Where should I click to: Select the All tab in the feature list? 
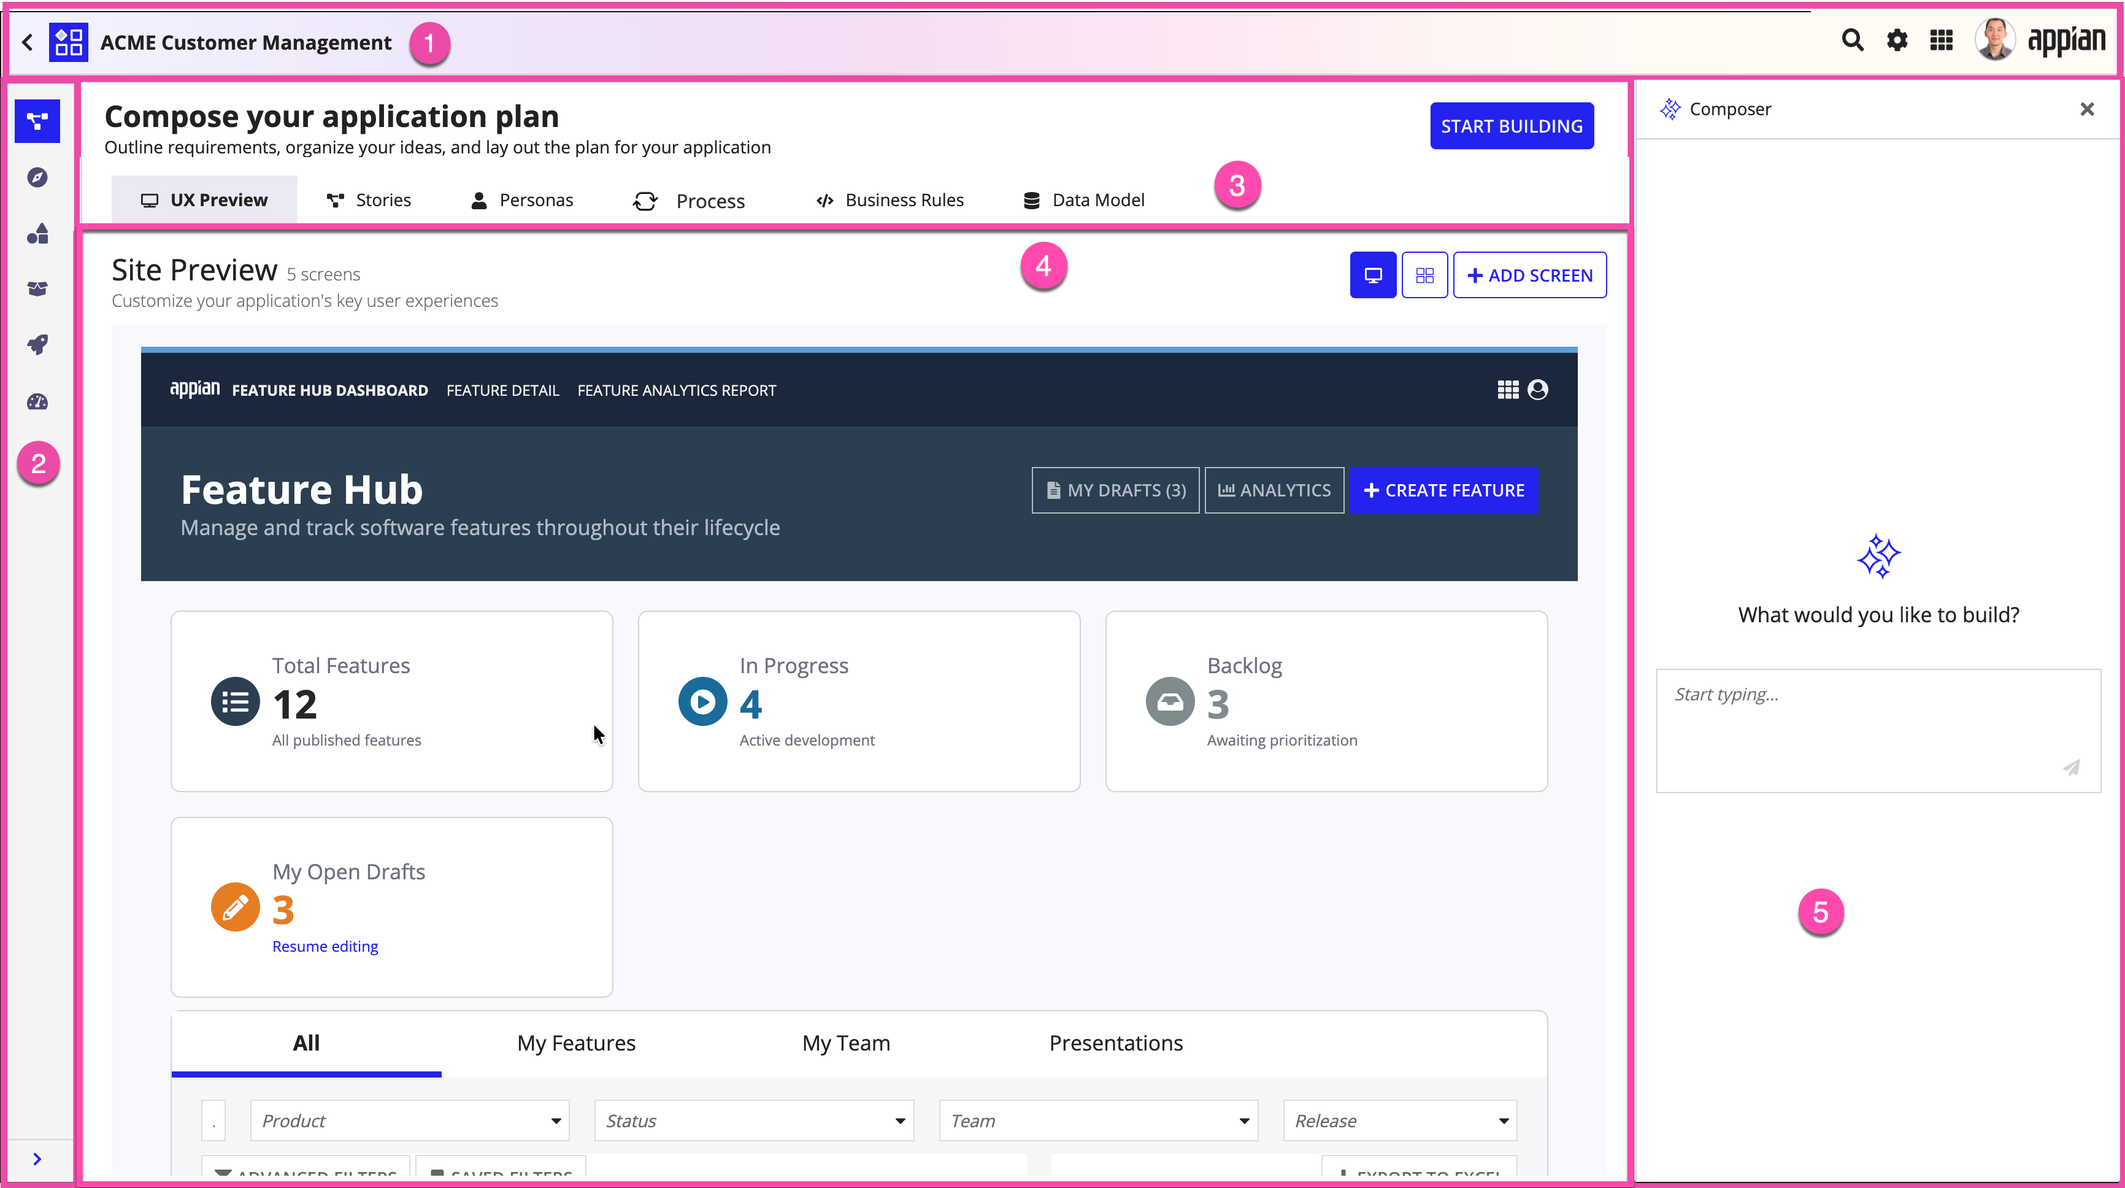click(306, 1043)
